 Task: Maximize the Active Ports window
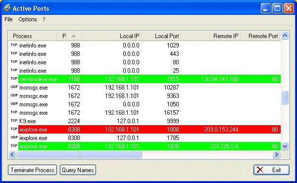277,8
